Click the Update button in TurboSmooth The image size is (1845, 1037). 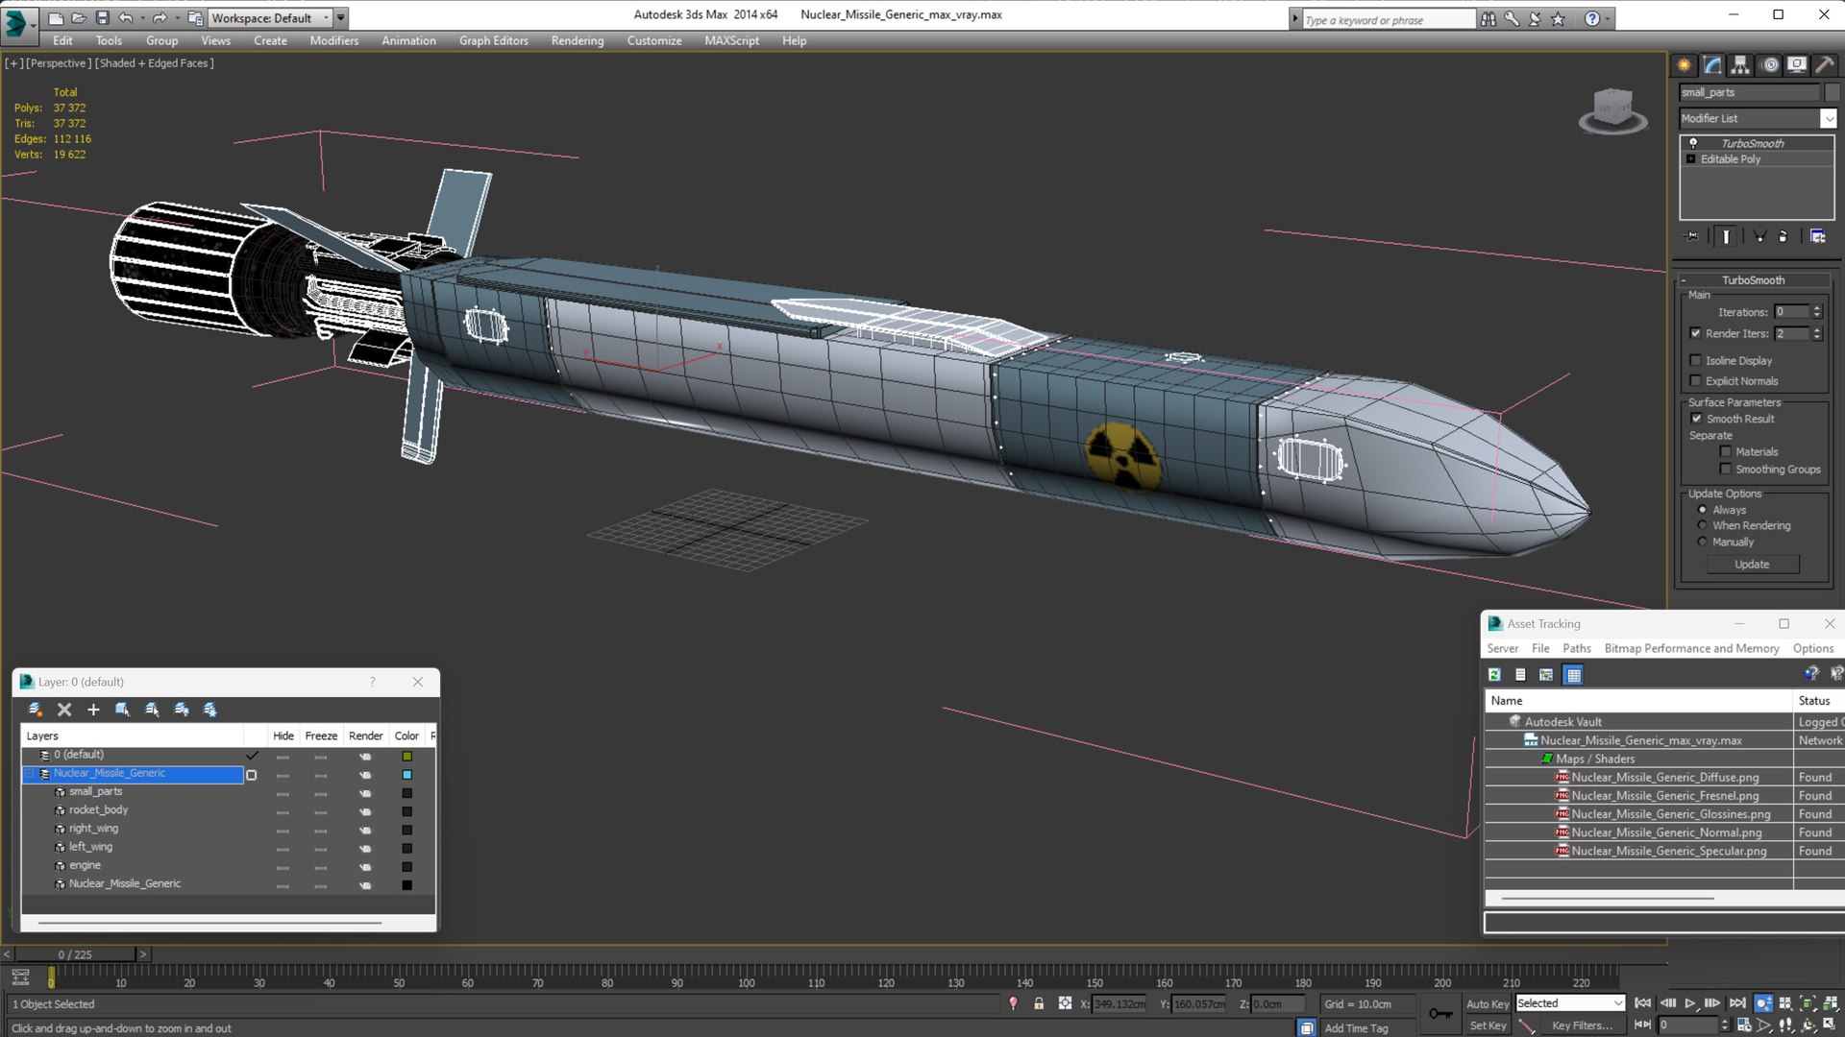point(1752,565)
